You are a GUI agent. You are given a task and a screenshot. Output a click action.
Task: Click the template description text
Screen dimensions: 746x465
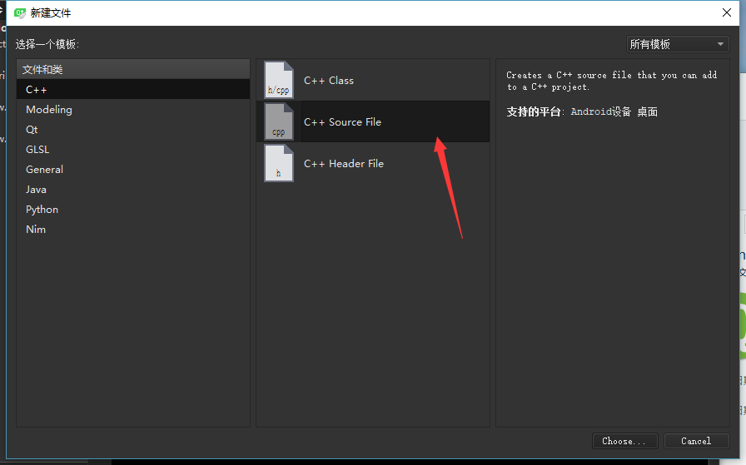click(x=611, y=81)
